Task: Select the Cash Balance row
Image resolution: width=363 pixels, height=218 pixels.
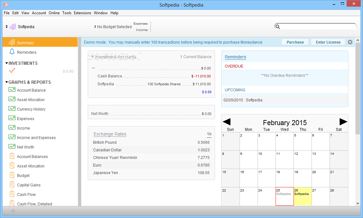Action: coord(154,76)
